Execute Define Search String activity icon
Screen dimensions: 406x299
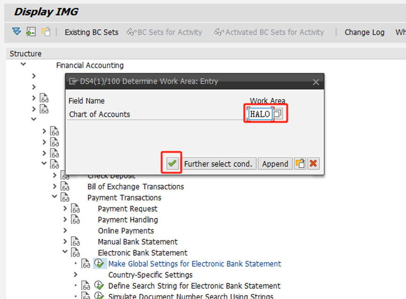[99, 286]
